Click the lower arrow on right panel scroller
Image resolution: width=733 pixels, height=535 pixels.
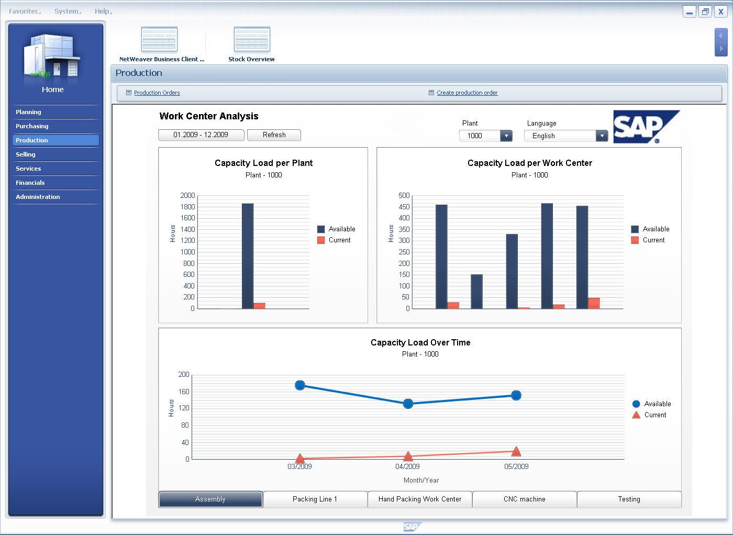click(x=721, y=49)
